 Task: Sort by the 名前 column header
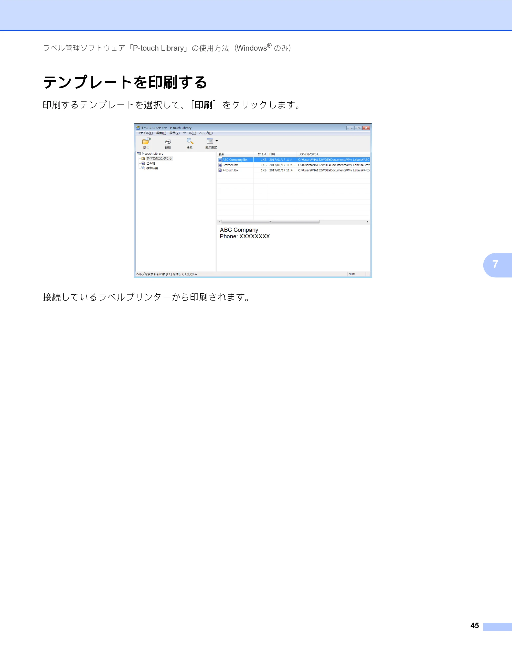(236, 154)
